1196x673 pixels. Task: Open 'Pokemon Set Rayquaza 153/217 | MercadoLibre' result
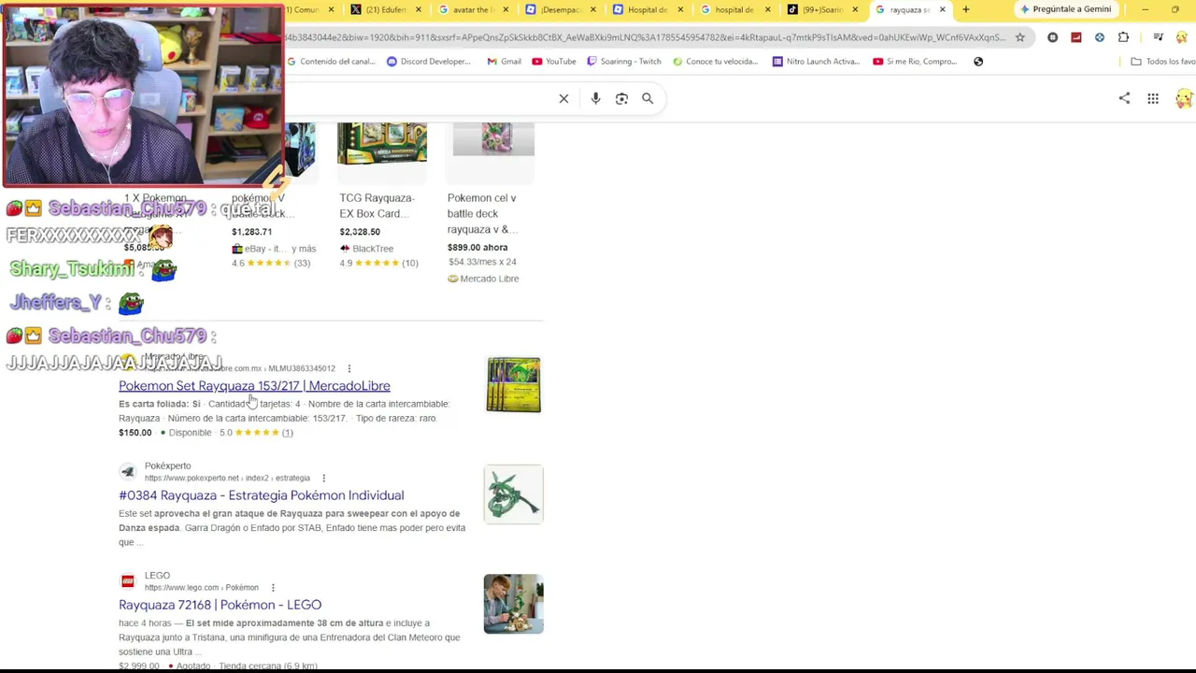[254, 386]
